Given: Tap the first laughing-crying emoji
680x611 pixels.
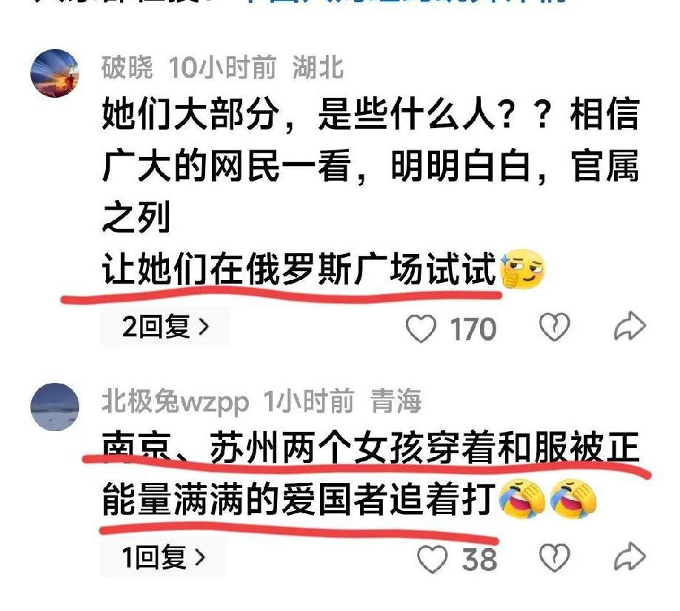Looking at the screenshot, I should (522, 500).
